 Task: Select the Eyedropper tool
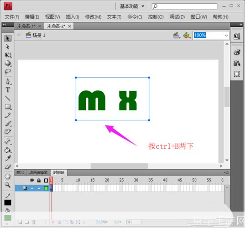8,158
